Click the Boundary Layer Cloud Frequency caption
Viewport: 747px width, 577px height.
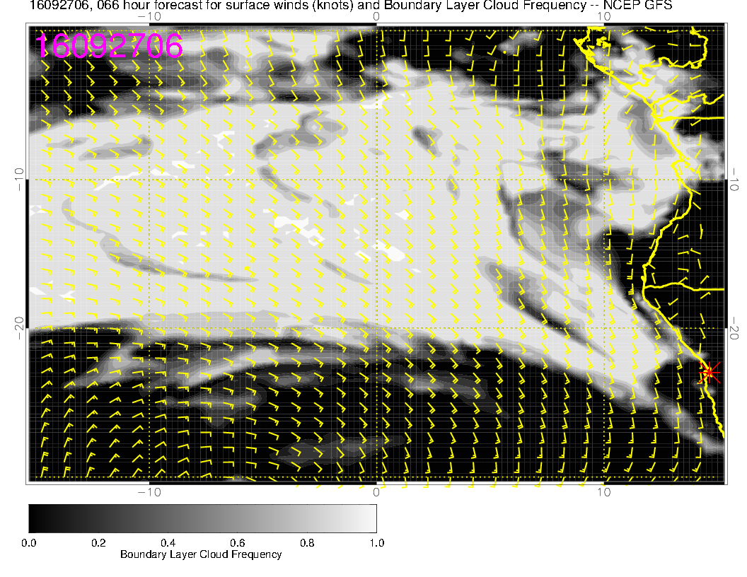(201, 554)
